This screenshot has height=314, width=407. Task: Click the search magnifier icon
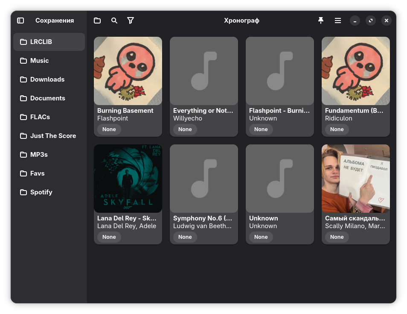coord(114,21)
